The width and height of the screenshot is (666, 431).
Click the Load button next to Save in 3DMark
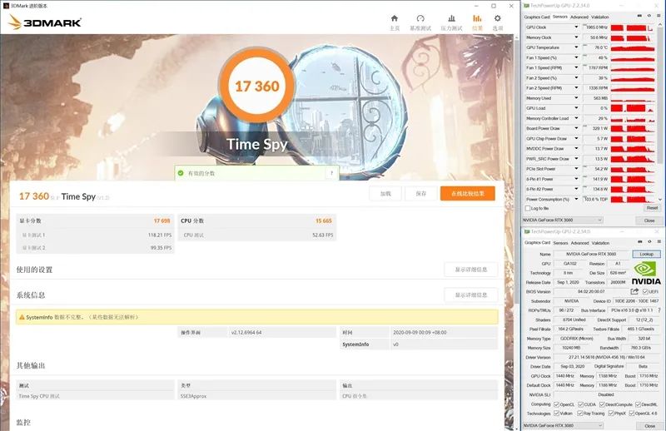[385, 193]
